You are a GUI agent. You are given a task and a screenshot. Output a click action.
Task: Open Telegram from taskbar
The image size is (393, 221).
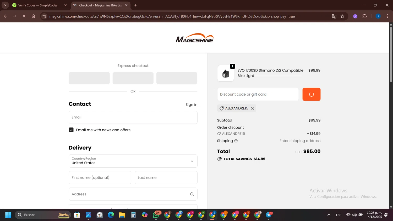269,215
